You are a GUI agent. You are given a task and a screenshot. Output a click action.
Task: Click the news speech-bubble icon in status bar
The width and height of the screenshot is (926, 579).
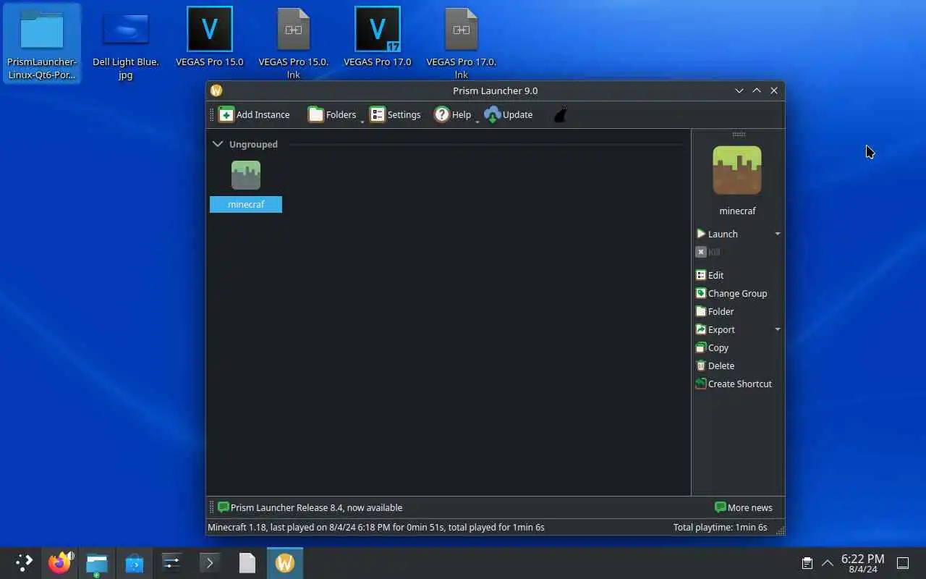[x=224, y=507]
